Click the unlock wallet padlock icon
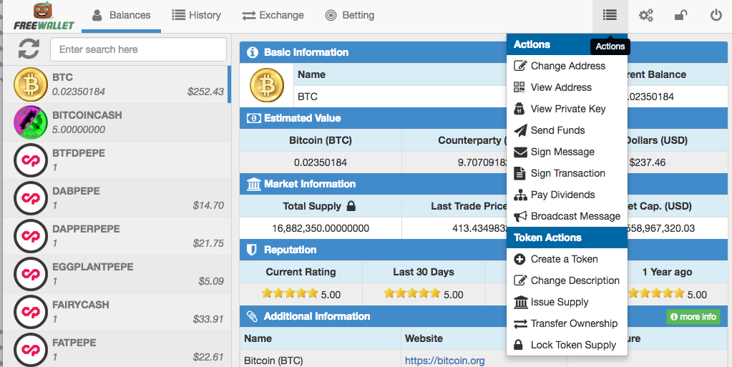The height and width of the screenshot is (367, 732). point(680,16)
